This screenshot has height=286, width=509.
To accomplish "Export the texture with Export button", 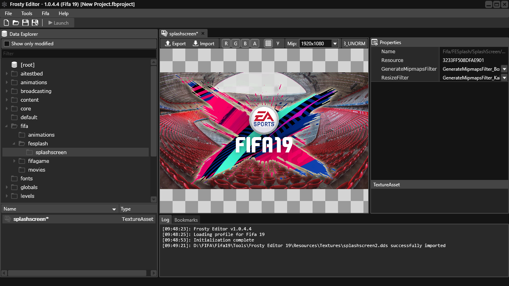I will pos(175,43).
